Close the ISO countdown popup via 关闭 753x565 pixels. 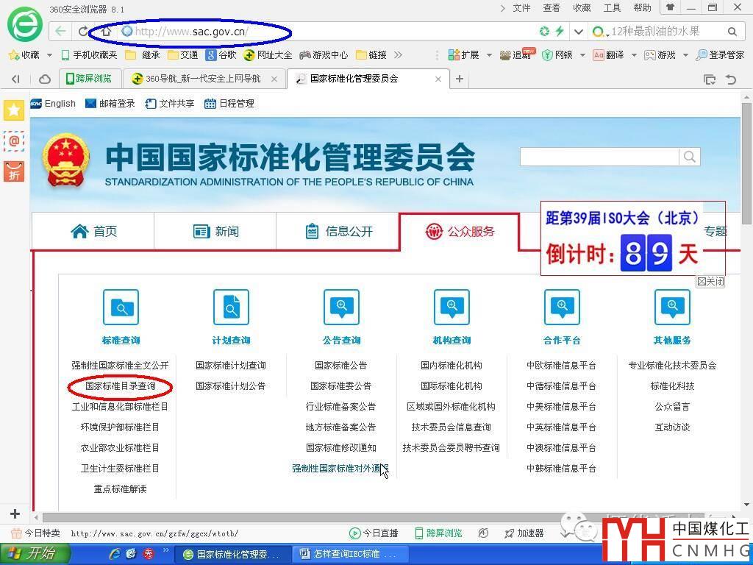710,281
